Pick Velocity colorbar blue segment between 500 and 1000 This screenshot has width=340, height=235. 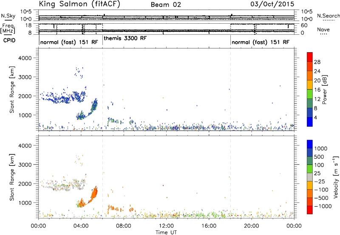tap(310, 153)
